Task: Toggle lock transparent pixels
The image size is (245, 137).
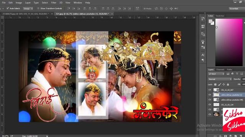Action: click(215, 84)
